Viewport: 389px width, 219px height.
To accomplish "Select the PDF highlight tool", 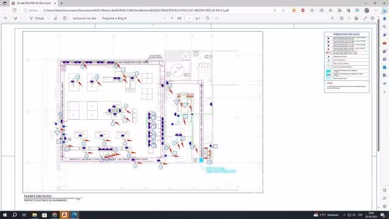I will (x=16, y=18).
